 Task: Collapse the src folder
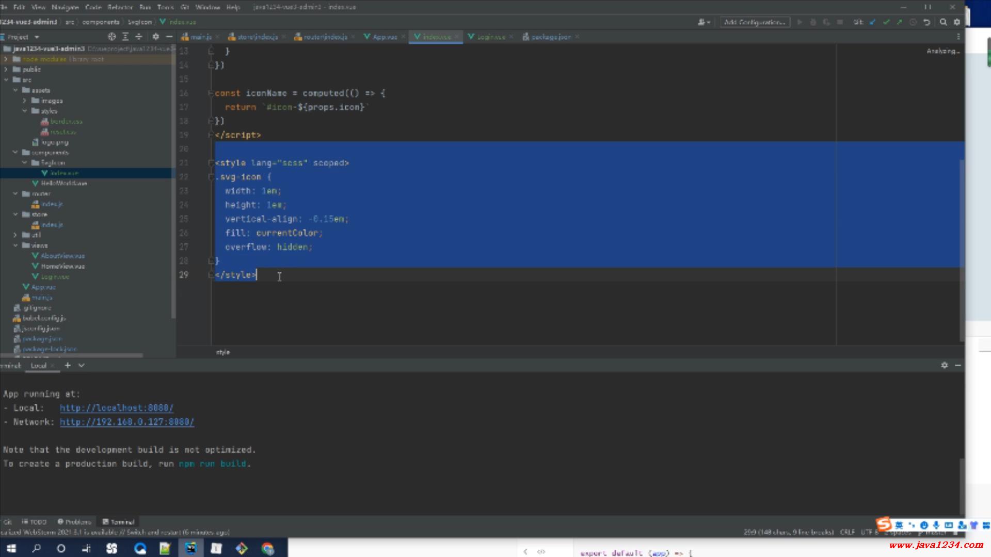(6, 79)
